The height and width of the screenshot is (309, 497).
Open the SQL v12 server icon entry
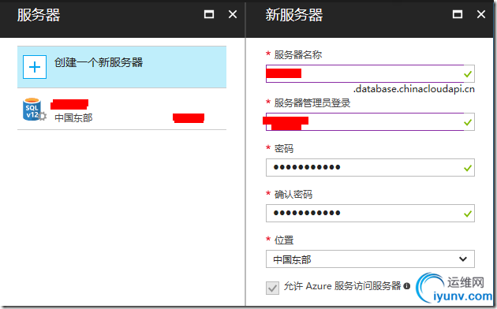34,110
